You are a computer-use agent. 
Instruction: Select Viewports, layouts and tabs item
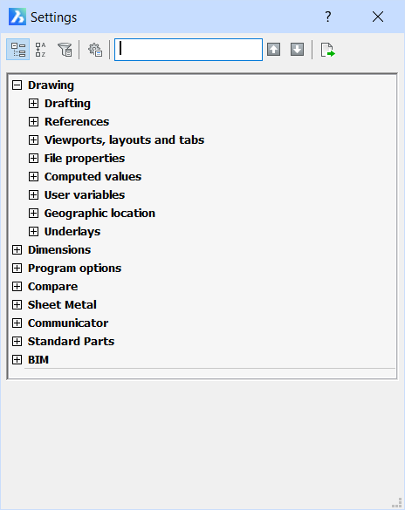(x=124, y=139)
